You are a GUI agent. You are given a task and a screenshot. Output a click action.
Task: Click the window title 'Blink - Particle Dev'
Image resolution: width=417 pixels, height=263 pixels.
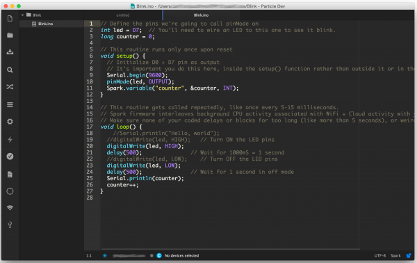point(266,6)
